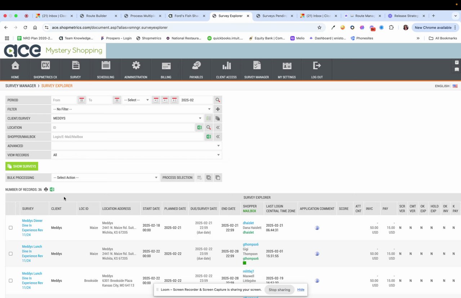
Task: Click the period search magnifier icon
Action: pyautogui.click(x=218, y=100)
